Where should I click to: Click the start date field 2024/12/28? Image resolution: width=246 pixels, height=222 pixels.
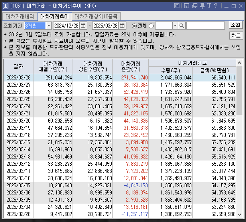[x=66, y=26]
